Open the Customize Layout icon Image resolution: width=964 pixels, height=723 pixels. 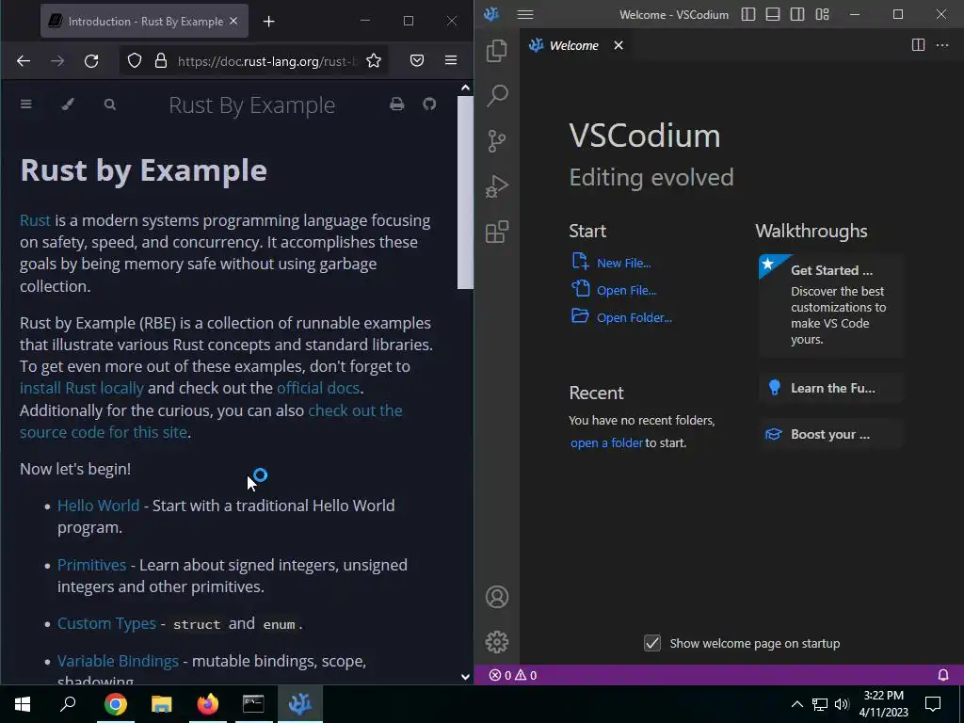[822, 14]
